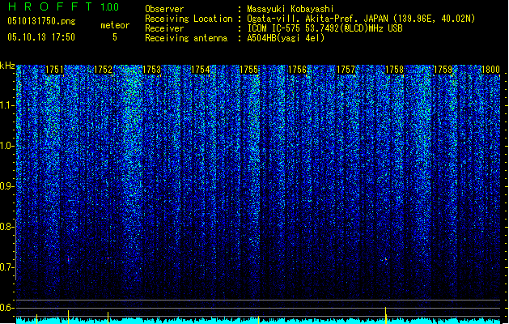Click the kHz unit label
The image size is (509, 324).
tap(7, 66)
